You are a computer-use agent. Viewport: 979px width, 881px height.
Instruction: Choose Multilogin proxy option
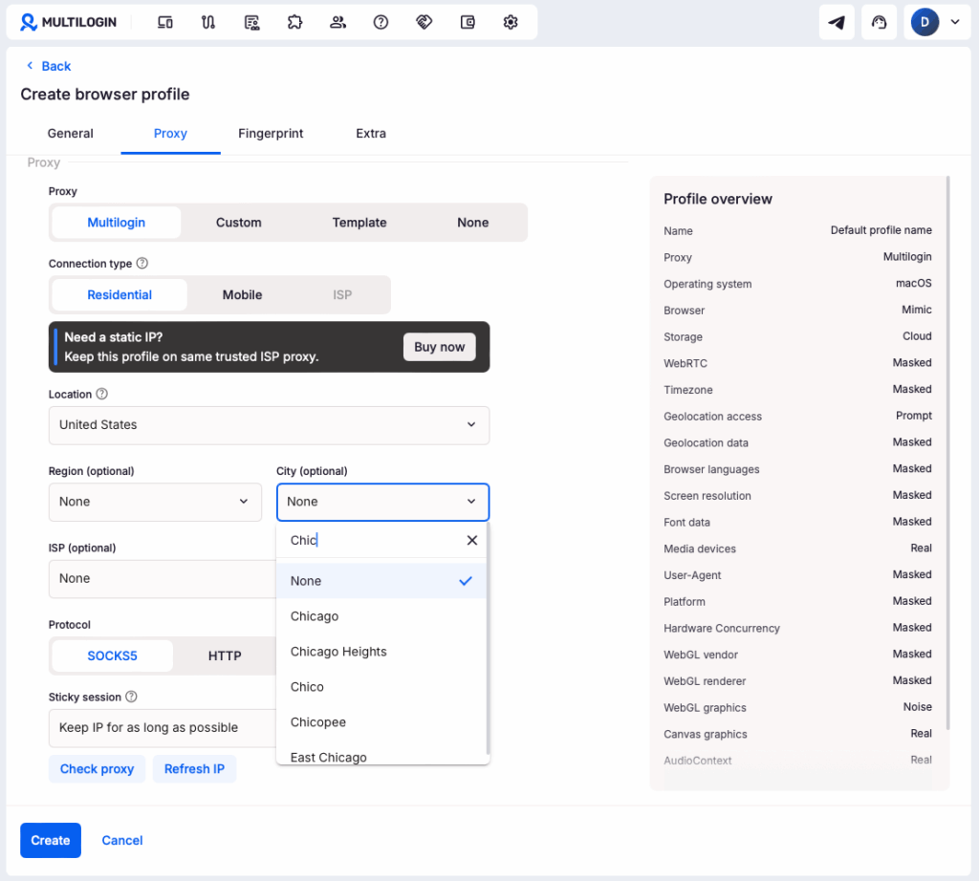[116, 223]
